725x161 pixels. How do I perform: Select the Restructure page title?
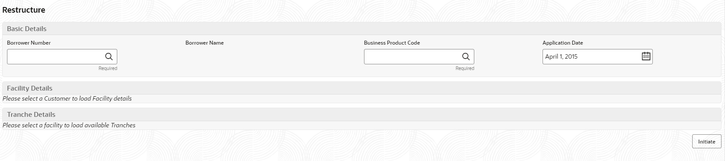24,10
